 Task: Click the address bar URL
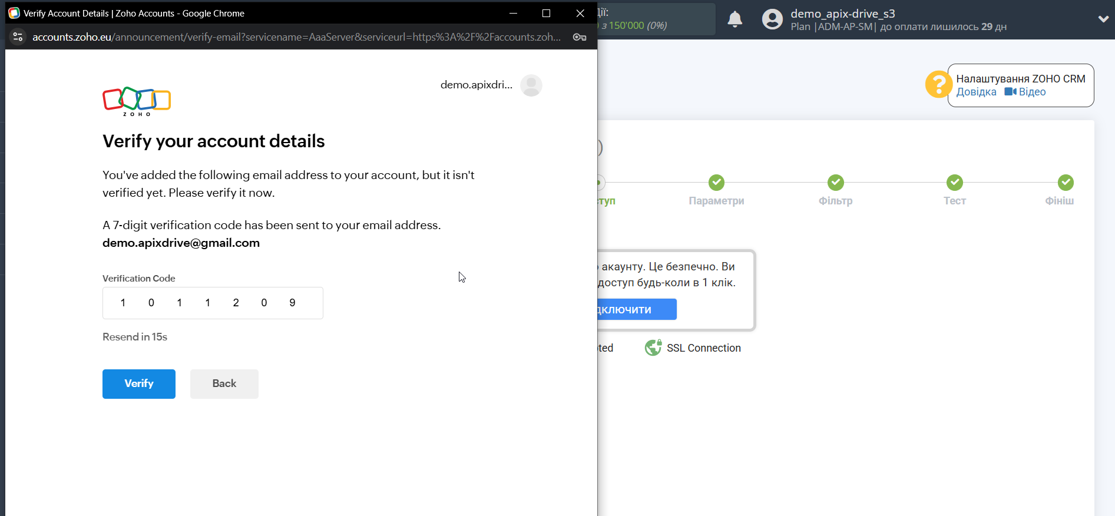296,37
